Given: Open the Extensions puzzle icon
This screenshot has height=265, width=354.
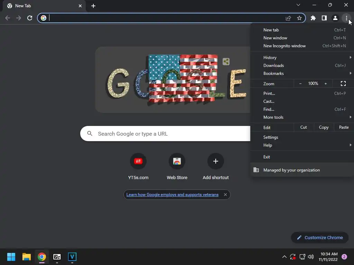Looking at the screenshot, I should (x=313, y=18).
